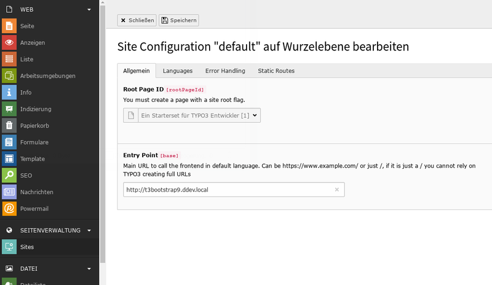
Task: Clear the Entry Point field with X
Action: point(336,190)
